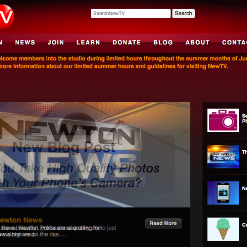Open the ABOUT menu item
This screenshot has width=247, height=247.
(197, 42)
